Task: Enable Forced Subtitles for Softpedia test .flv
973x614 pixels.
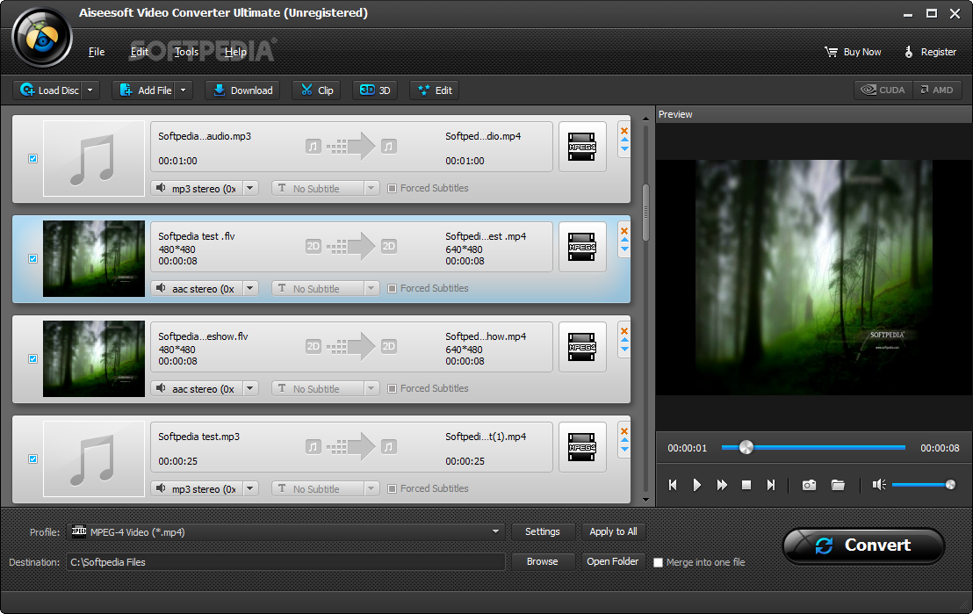Action: (x=393, y=289)
